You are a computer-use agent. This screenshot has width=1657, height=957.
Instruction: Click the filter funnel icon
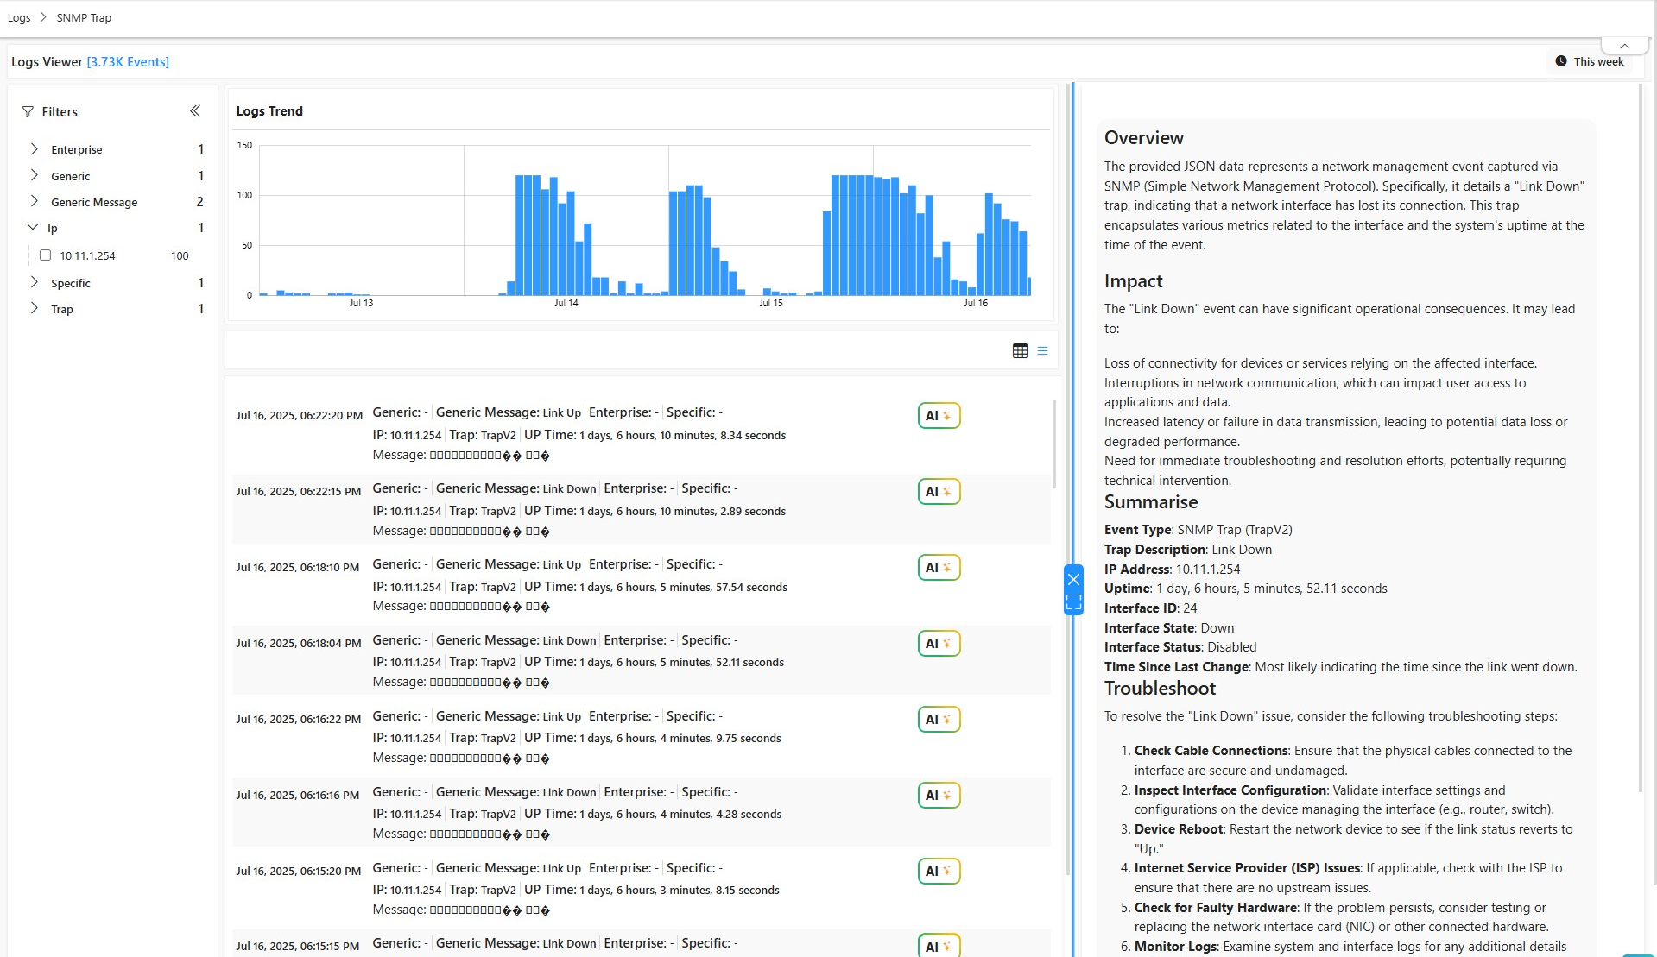(28, 112)
